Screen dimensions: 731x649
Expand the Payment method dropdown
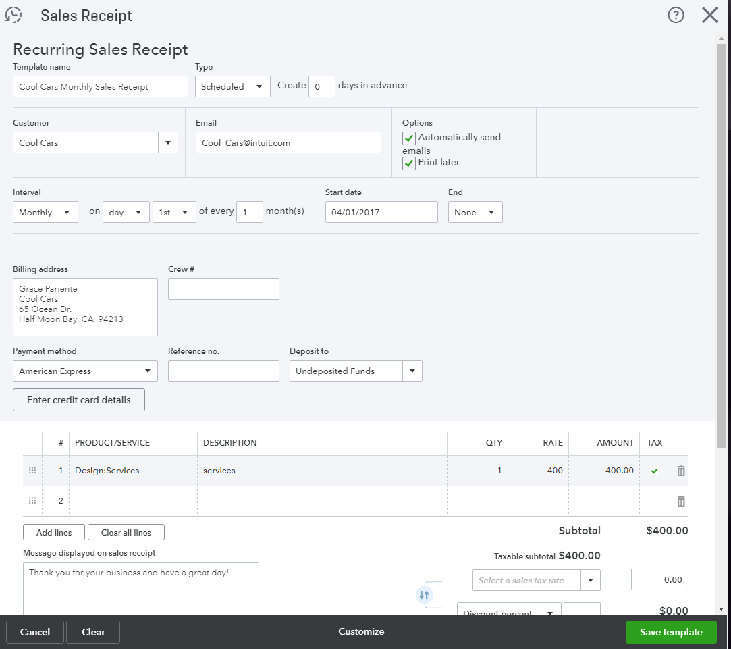coord(148,371)
